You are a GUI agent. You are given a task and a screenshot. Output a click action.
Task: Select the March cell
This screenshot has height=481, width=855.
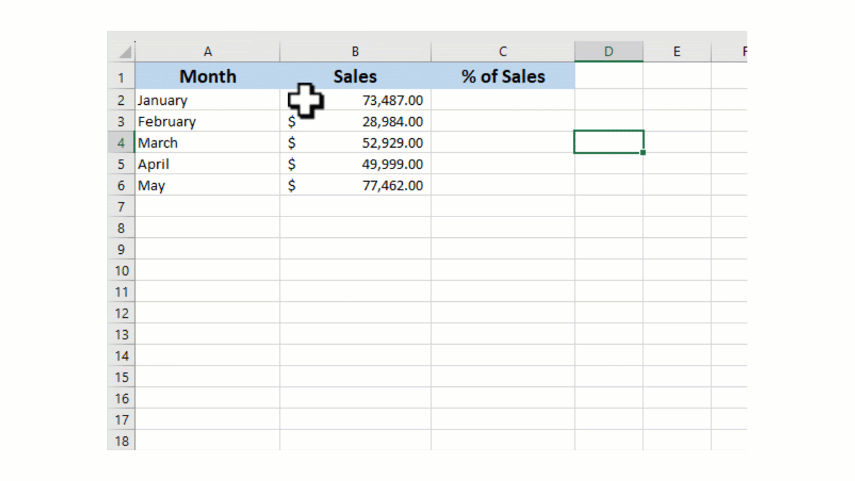208,143
